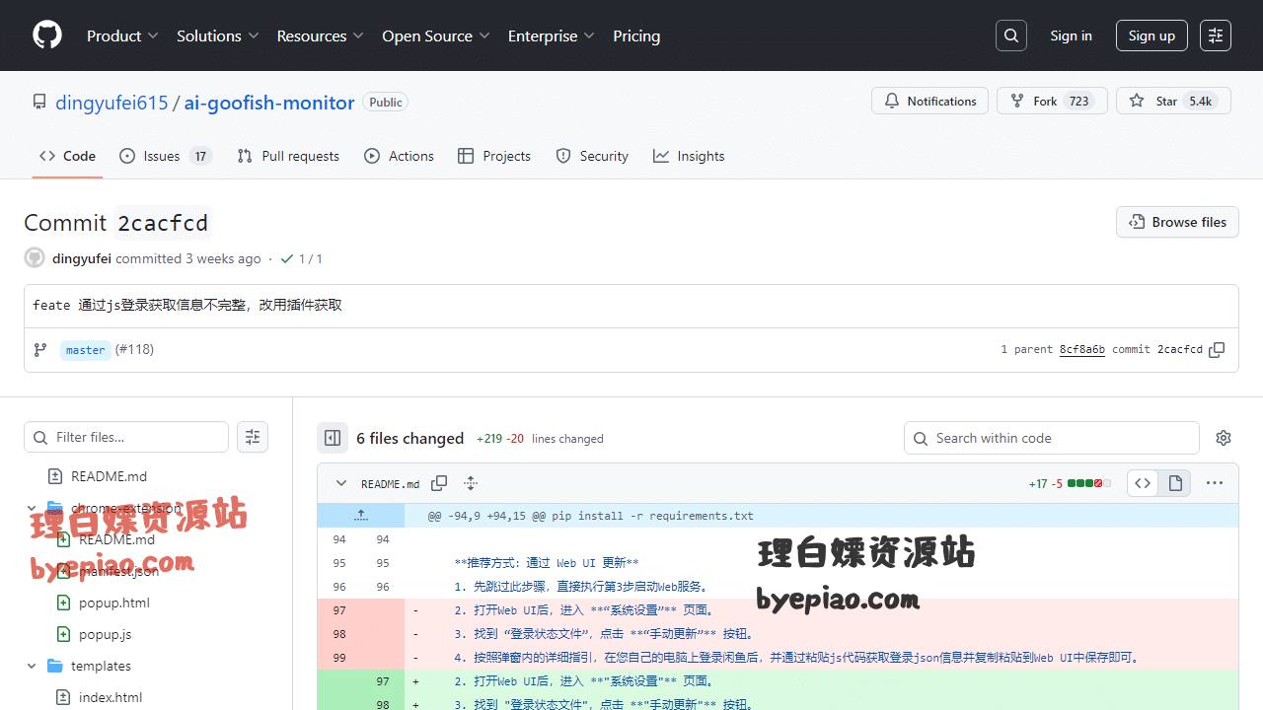The width and height of the screenshot is (1263, 710).
Task: Expand all lines in README.md diff
Action: (x=471, y=483)
